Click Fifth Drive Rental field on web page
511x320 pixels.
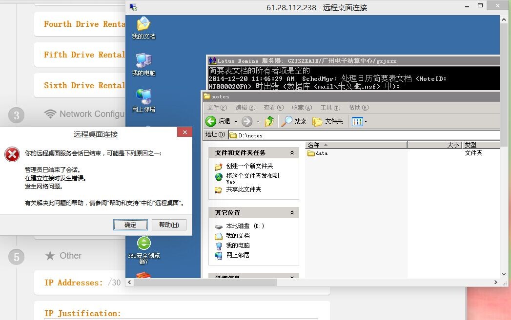(80, 55)
